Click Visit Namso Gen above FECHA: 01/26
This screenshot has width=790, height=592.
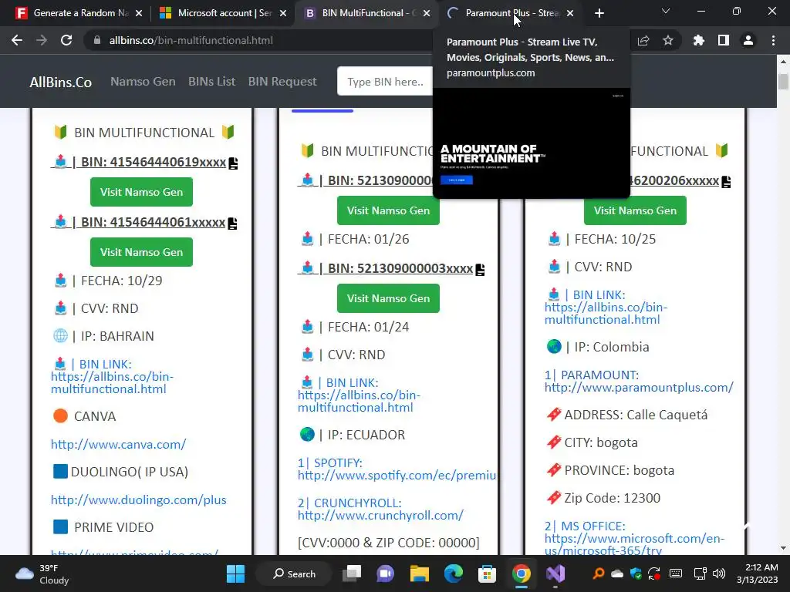pyautogui.click(x=389, y=210)
